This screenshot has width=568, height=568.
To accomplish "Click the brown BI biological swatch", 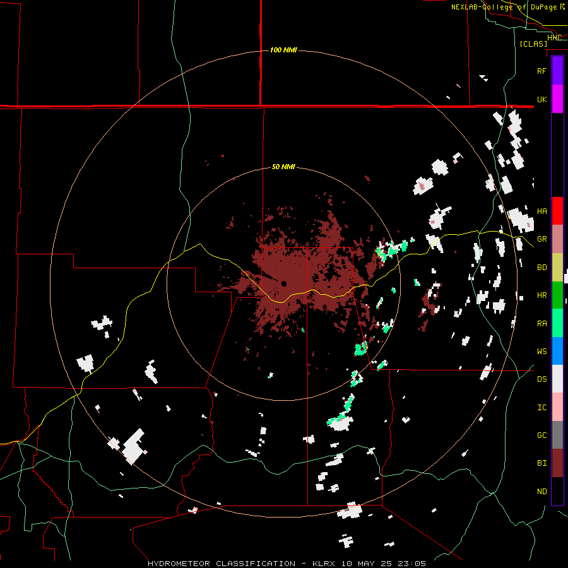I will click(x=557, y=463).
